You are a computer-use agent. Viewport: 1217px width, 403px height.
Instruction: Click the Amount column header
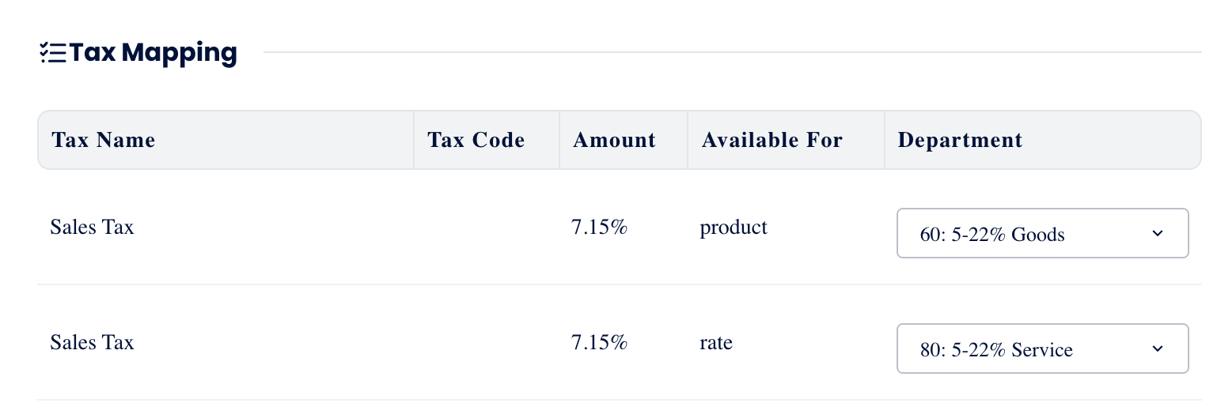615,141
